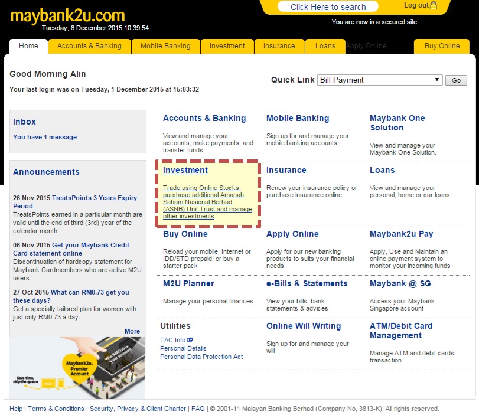The height and width of the screenshot is (415, 479).
Task: Click the maybank2u.com logo
Action: (x=67, y=15)
